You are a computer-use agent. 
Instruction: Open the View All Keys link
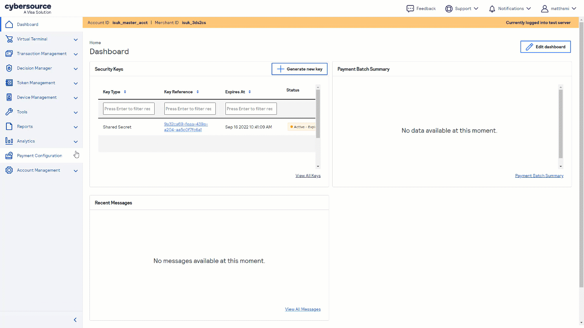click(x=308, y=176)
